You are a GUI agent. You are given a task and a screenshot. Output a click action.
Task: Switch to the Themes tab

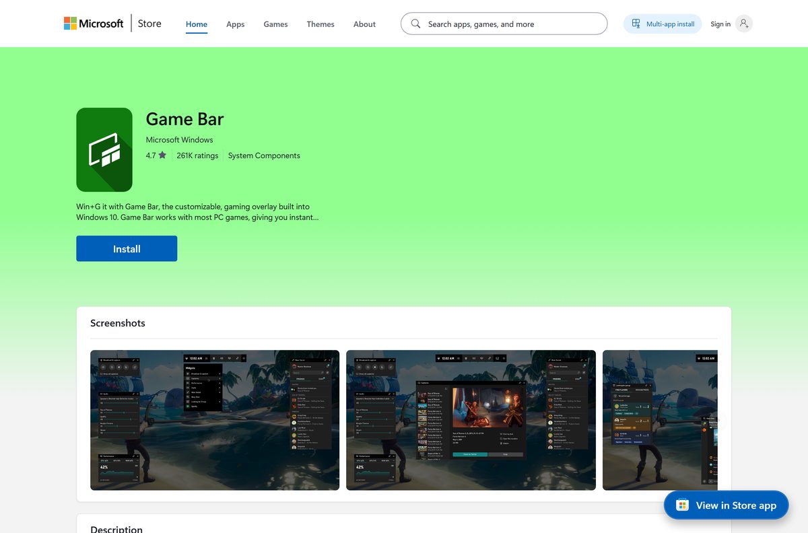tap(321, 24)
